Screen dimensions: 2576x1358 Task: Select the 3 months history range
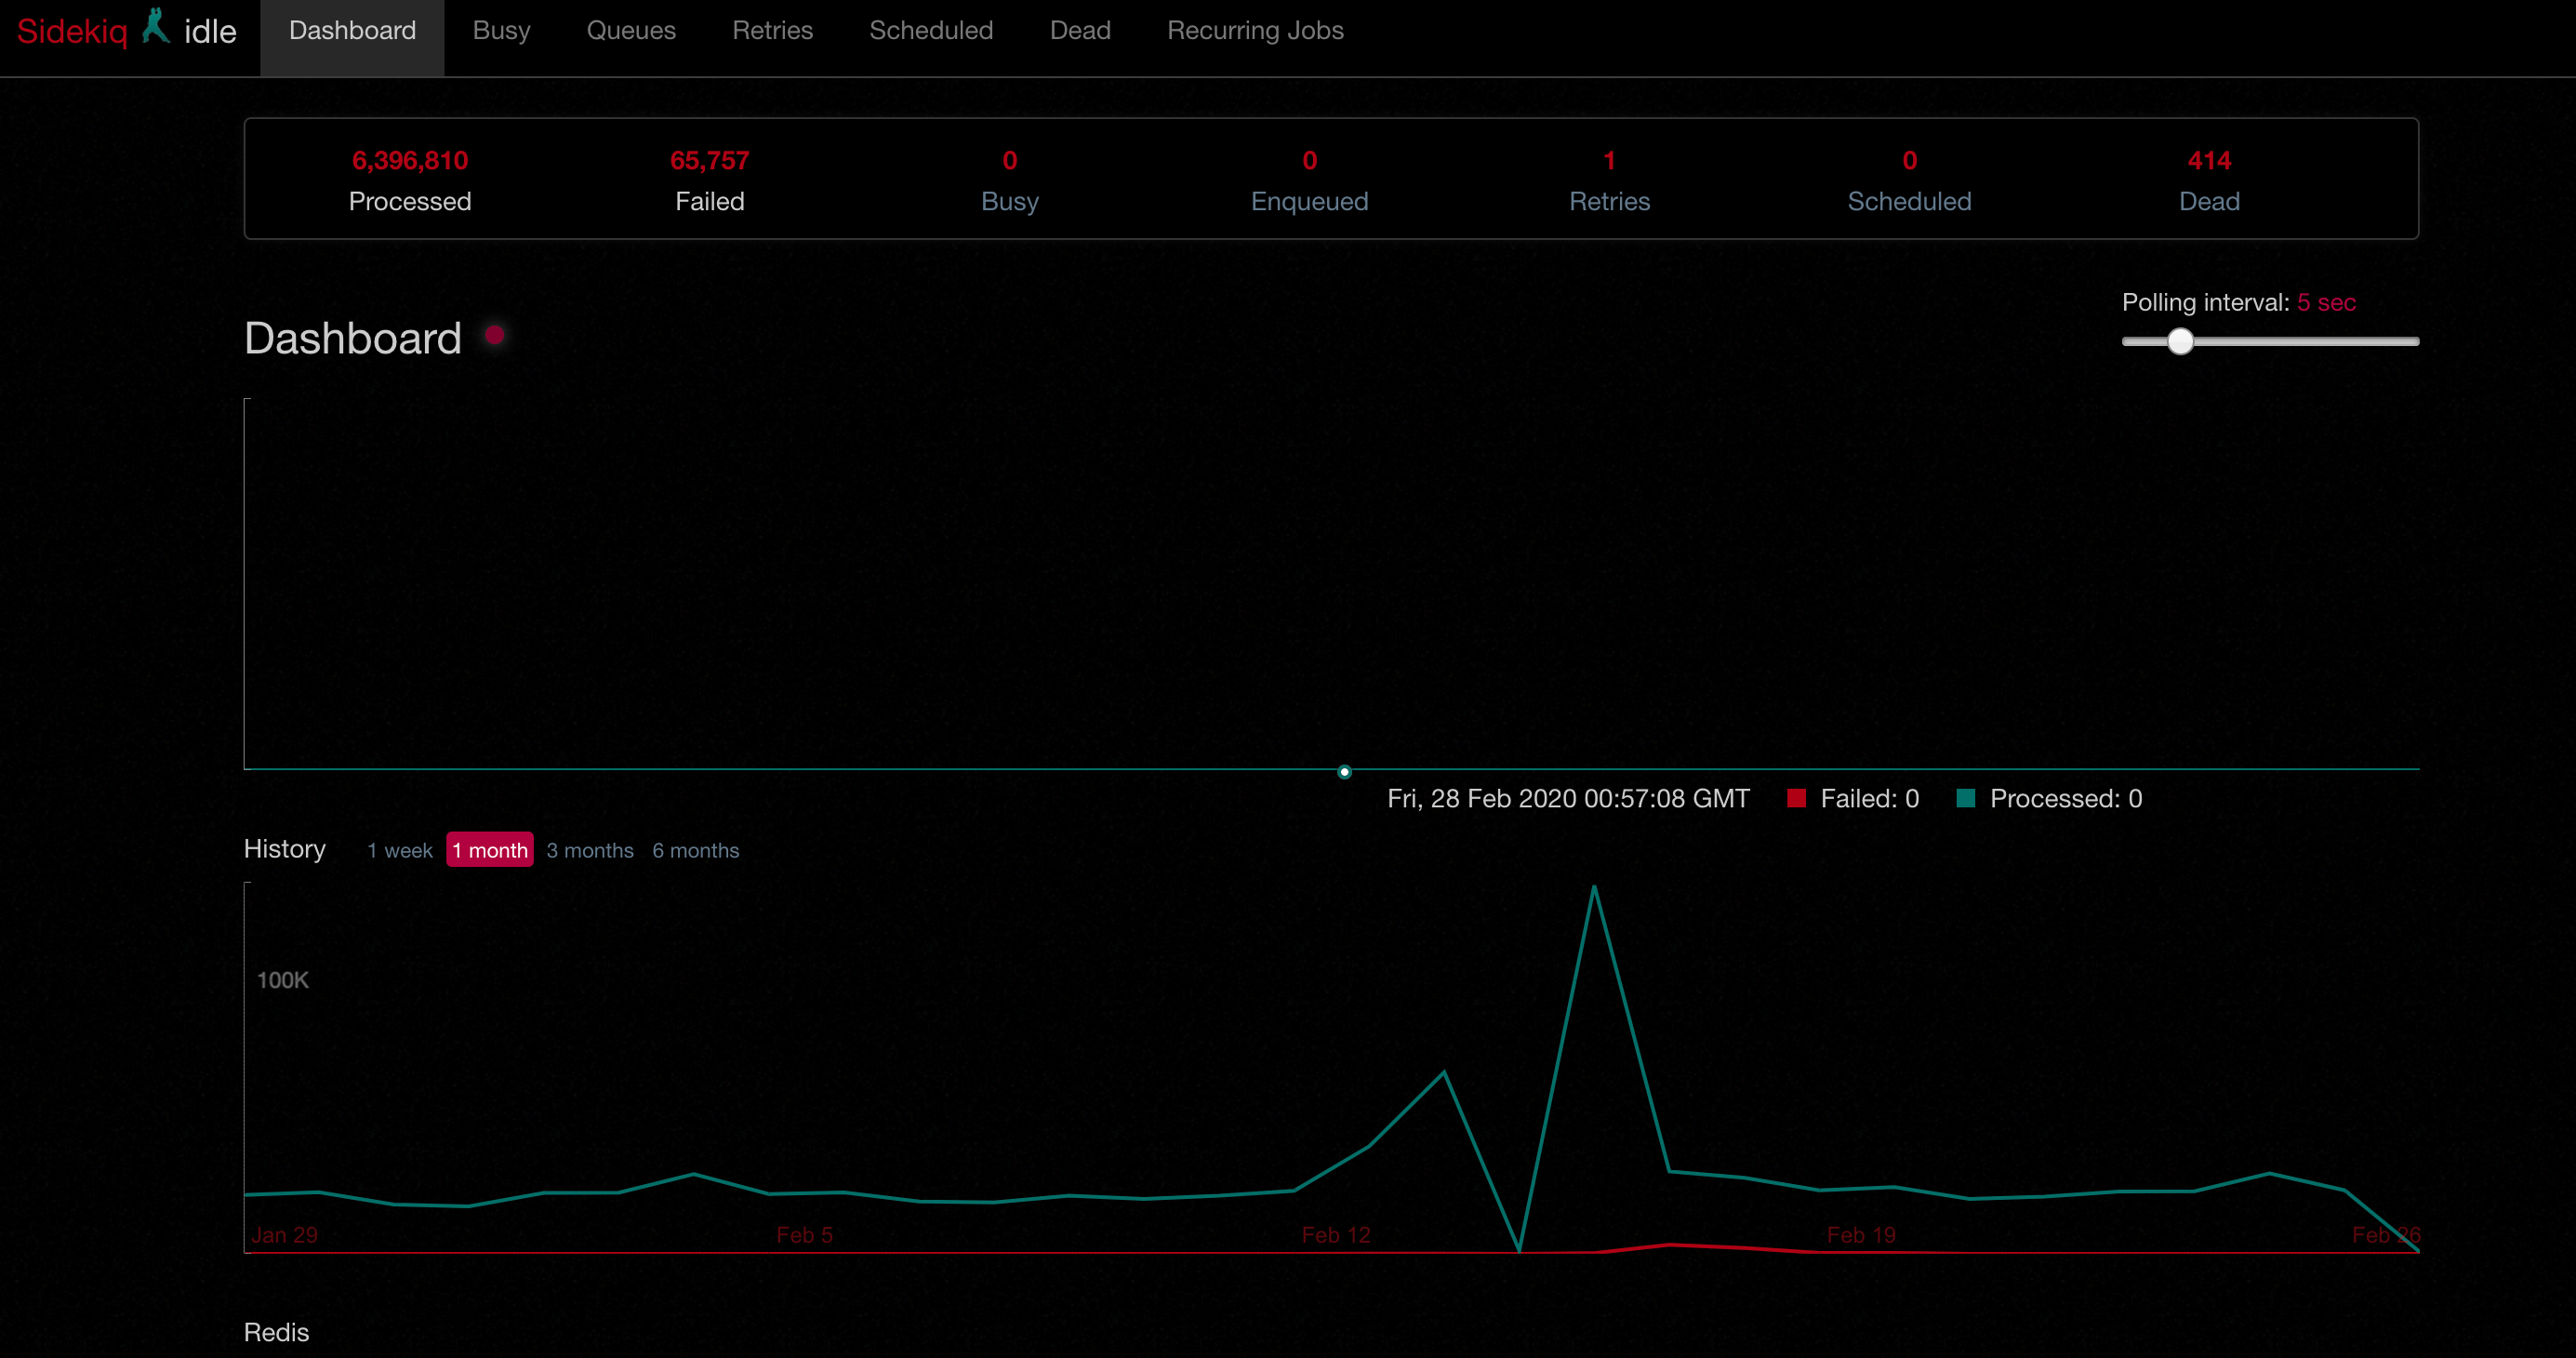[x=590, y=850]
